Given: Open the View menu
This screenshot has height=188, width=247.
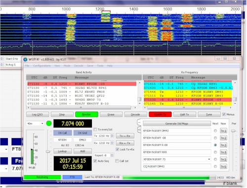Looking at the screenshot, I should (x=57, y=66).
